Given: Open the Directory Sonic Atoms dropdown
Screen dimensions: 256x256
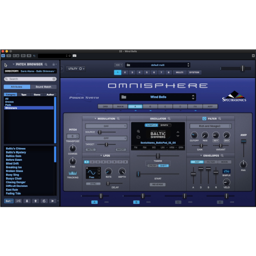Looking at the screenshot, I should (38, 71).
